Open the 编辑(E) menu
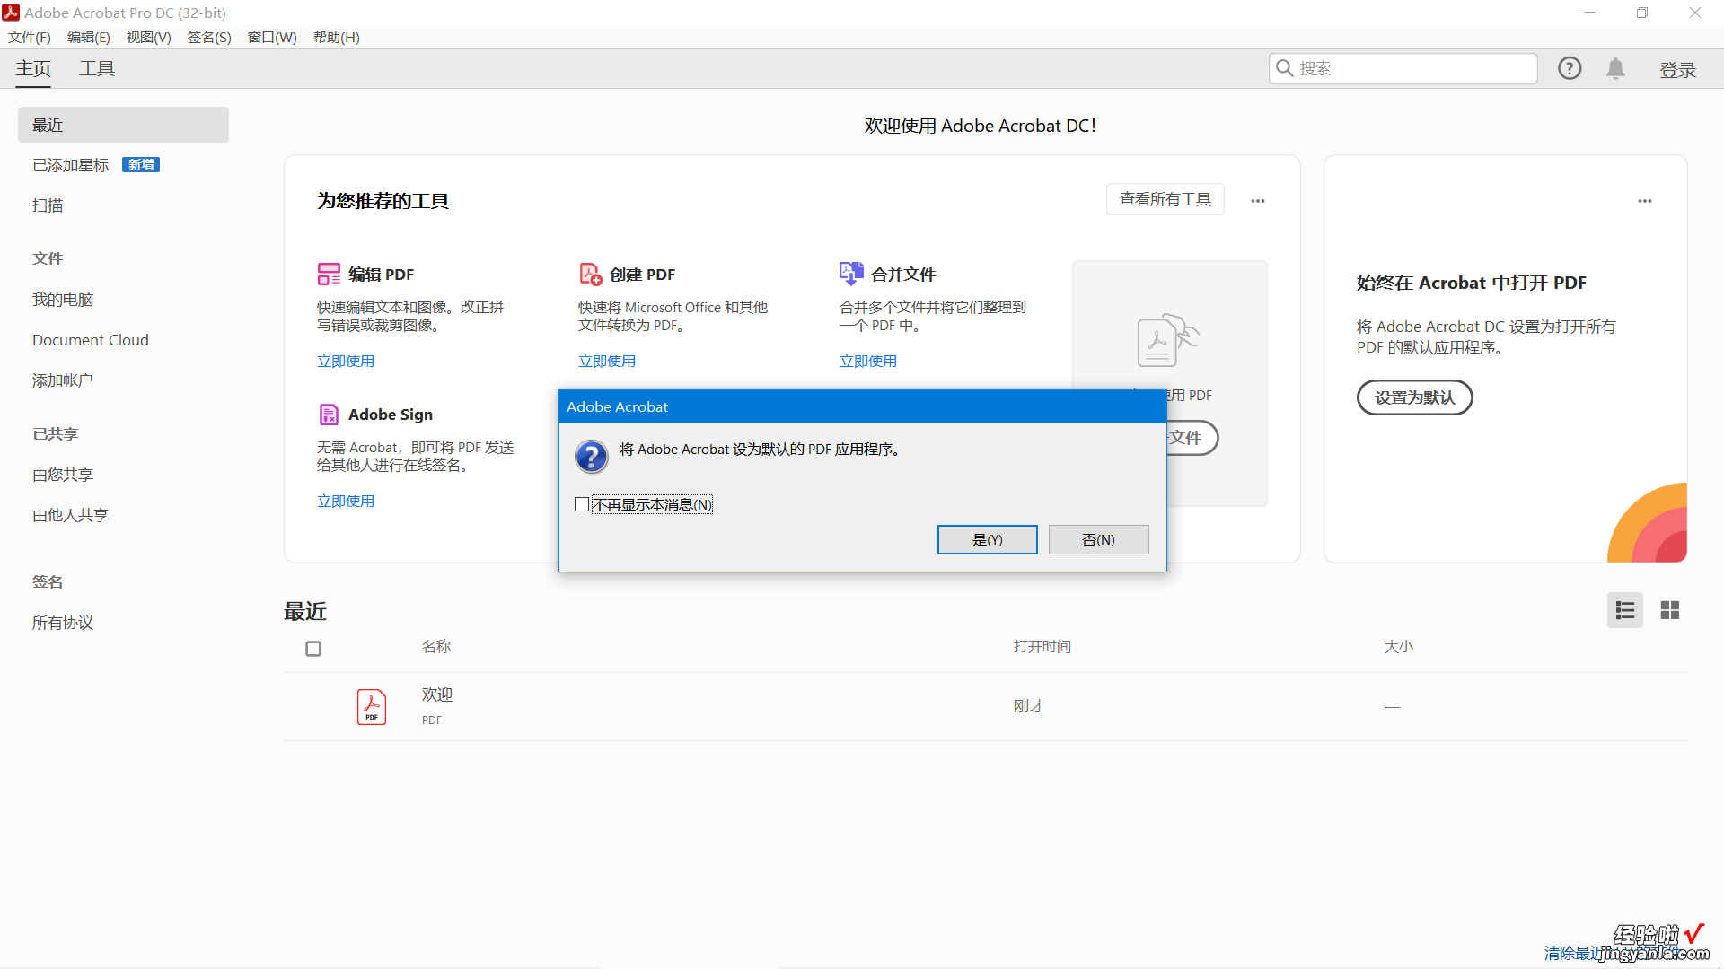 [x=89, y=37]
